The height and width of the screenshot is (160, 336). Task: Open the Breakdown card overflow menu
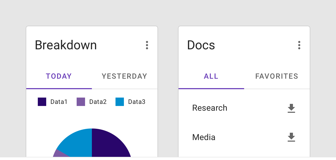click(147, 45)
